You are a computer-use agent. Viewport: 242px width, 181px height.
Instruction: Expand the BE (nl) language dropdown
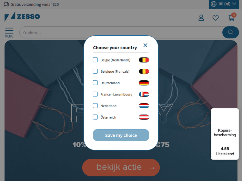[224, 4]
